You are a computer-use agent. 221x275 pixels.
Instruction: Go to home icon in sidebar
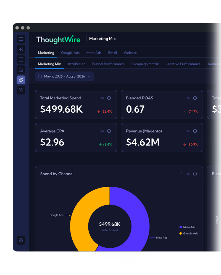click(21, 70)
